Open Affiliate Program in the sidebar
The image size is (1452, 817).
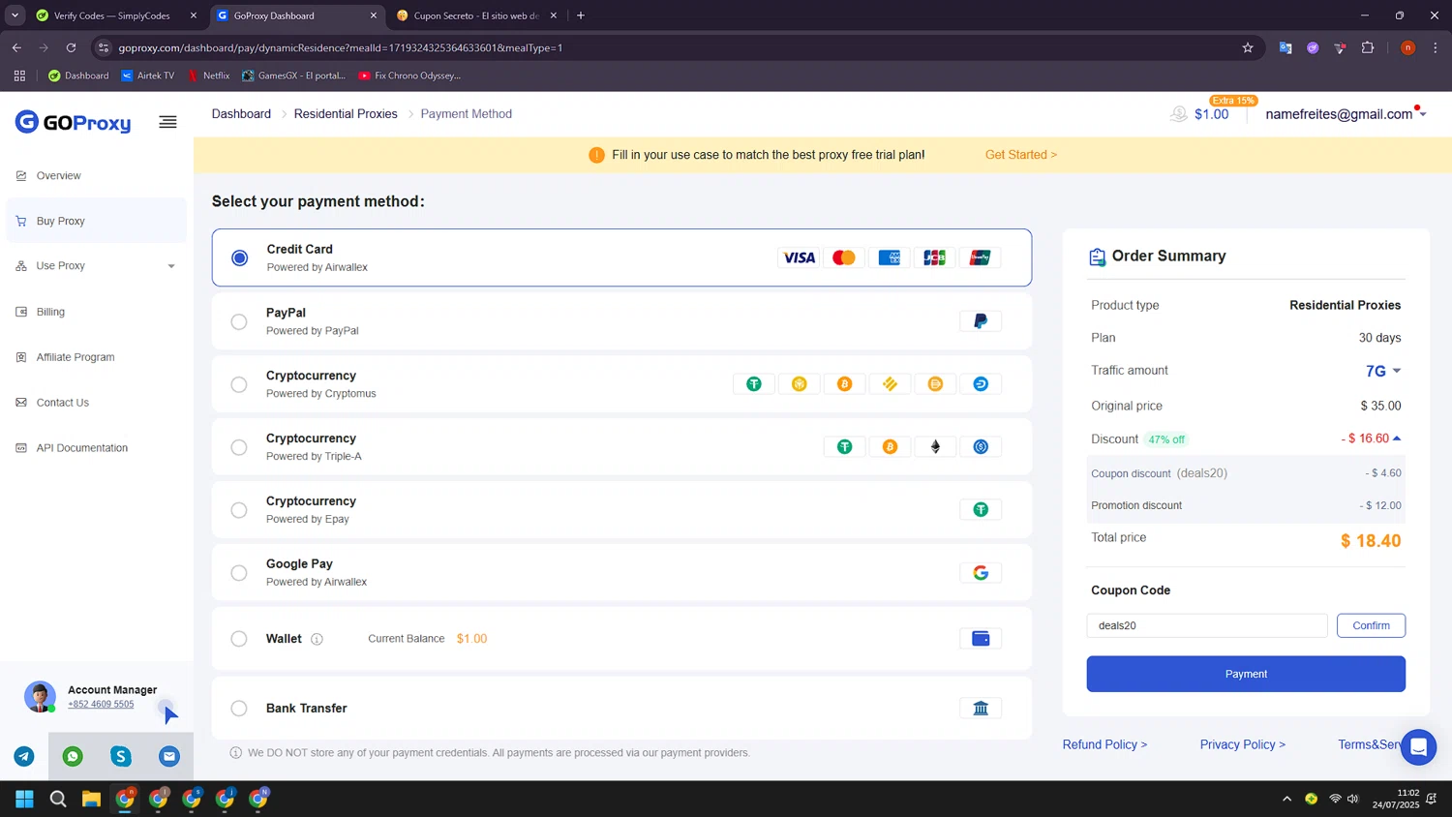96,357
